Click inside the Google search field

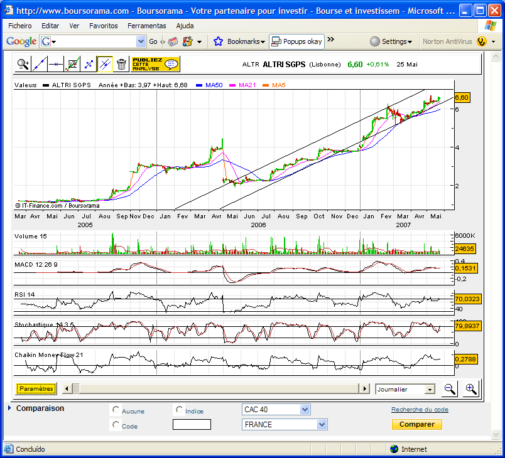(97, 41)
